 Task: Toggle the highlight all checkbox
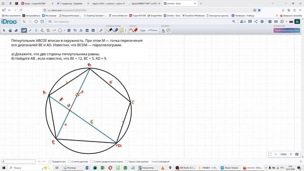tap(50, 161)
